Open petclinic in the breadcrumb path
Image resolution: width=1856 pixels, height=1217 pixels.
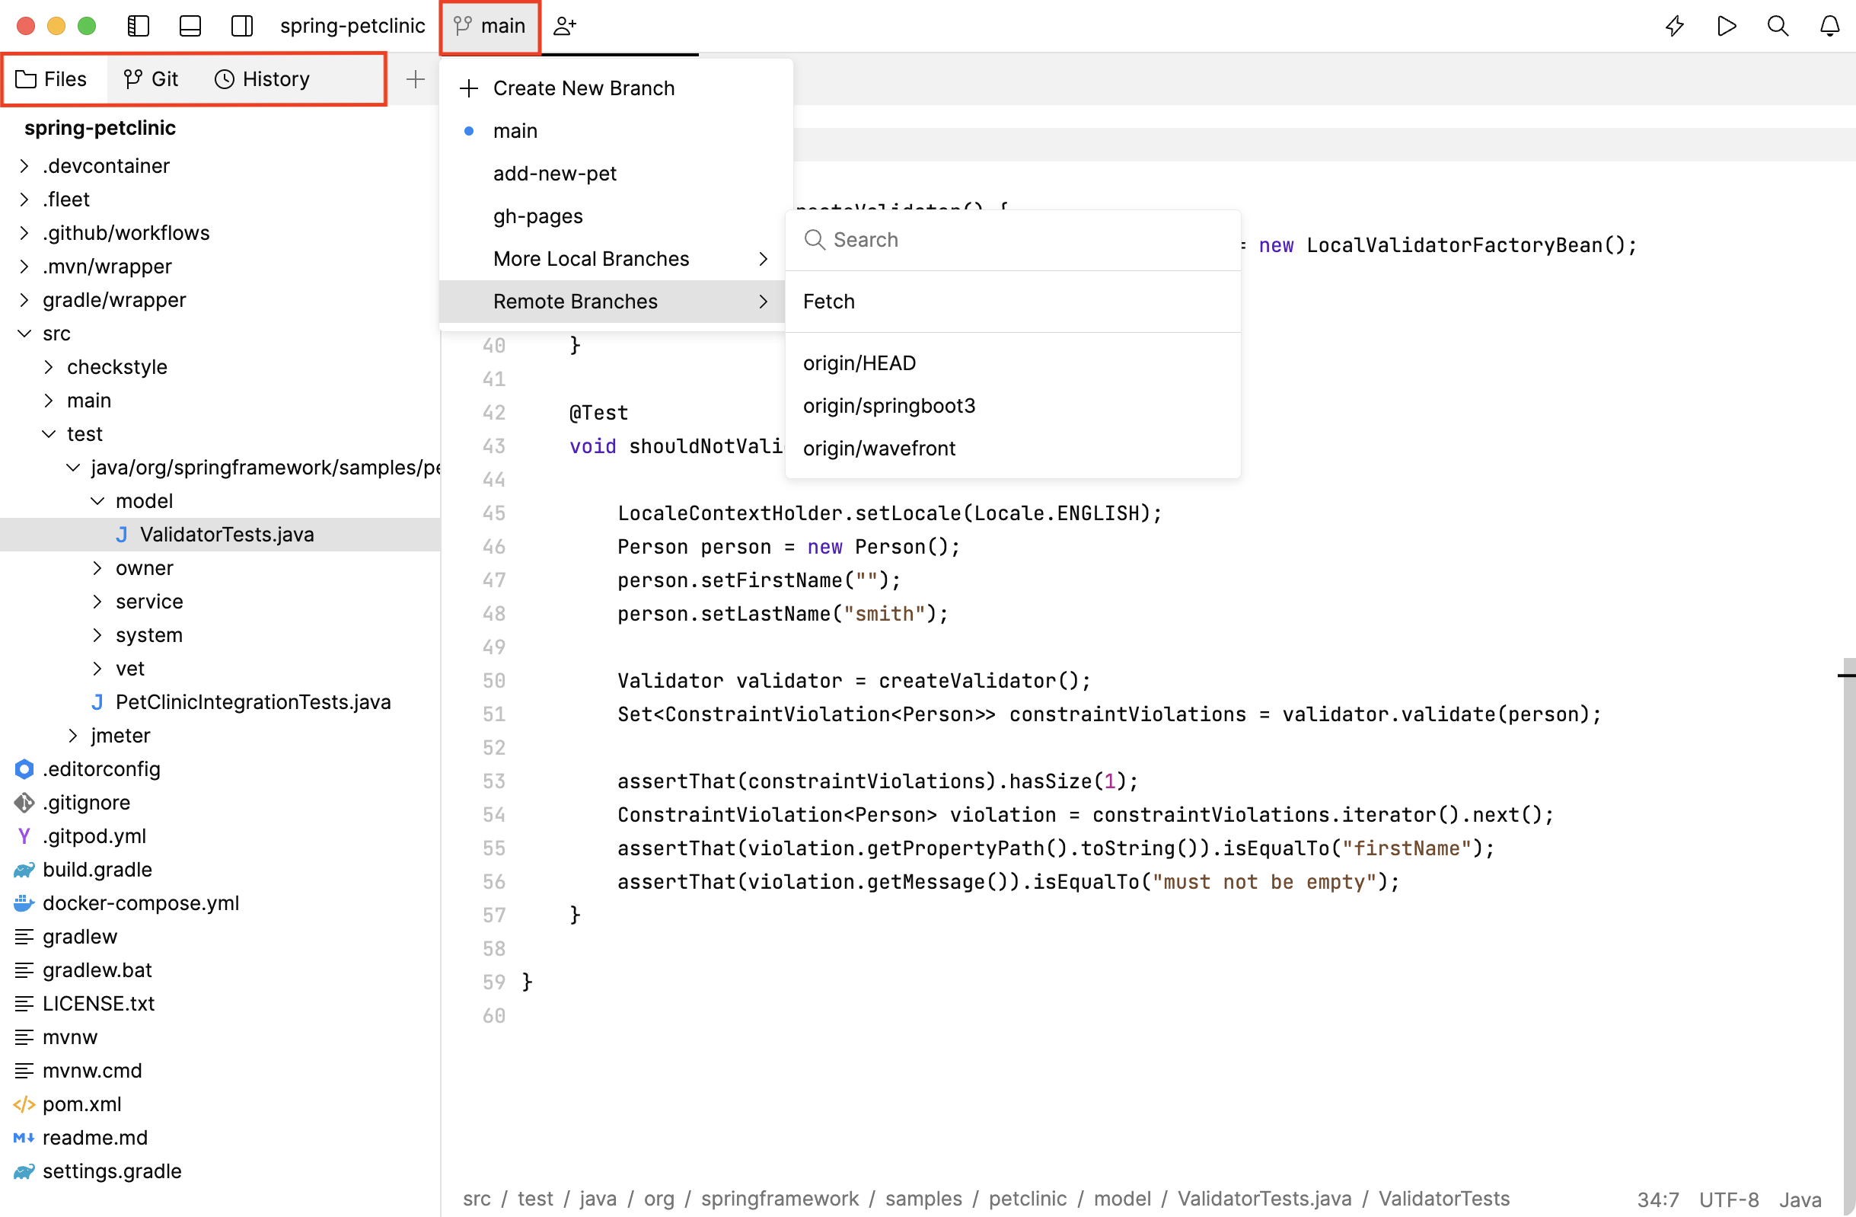(1027, 1199)
